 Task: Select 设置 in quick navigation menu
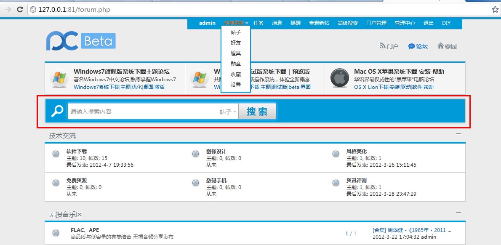pyautogui.click(x=235, y=85)
